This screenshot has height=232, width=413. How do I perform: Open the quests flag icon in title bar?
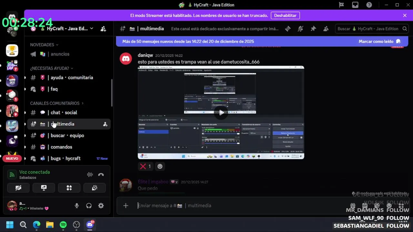click(341, 5)
